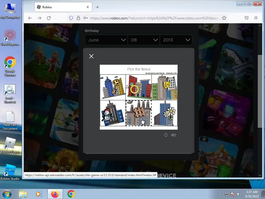This screenshot has height=199, width=265.
Task: Open My Computer desktop icon
Action: pyautogui.click(x=10, y=11)
